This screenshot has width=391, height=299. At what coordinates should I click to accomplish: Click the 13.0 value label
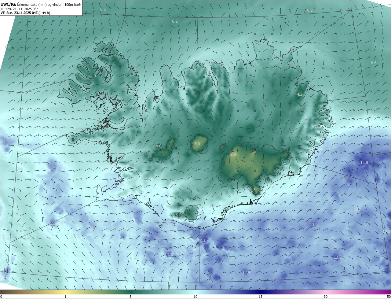pos(314,225)
